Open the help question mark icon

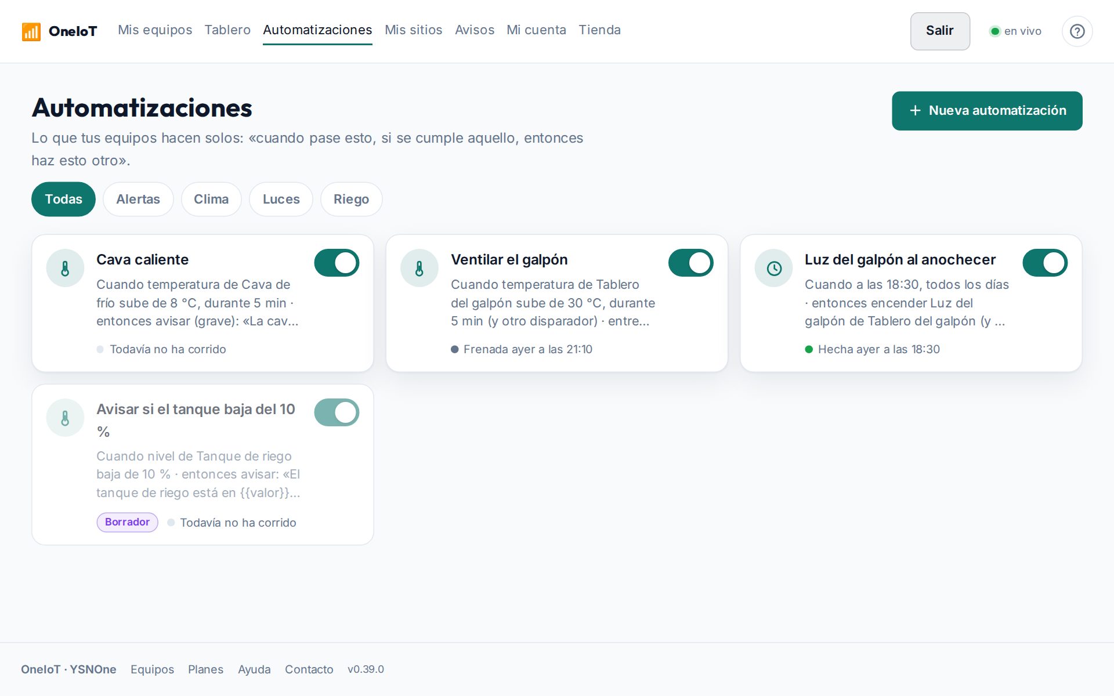pyautogui.click(x=1077, y=31)
